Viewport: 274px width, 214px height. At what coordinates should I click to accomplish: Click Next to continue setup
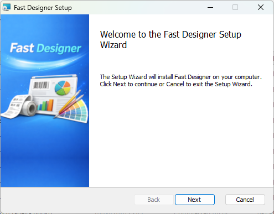195,200
